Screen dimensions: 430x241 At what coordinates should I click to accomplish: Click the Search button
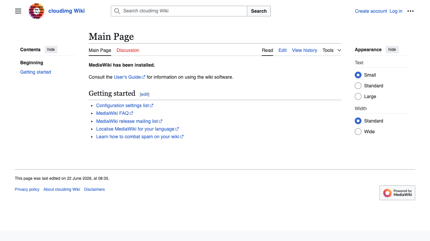point(259,11)
